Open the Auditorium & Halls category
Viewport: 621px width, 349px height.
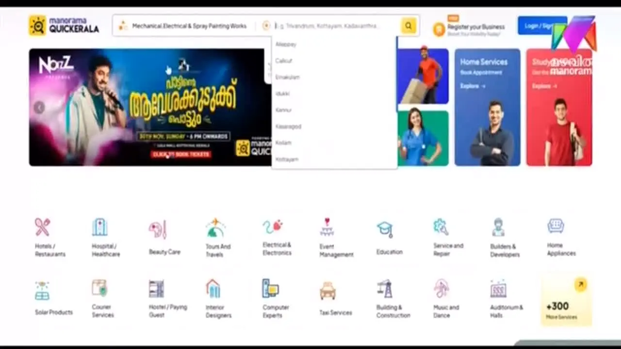click(x=506, y=299)
